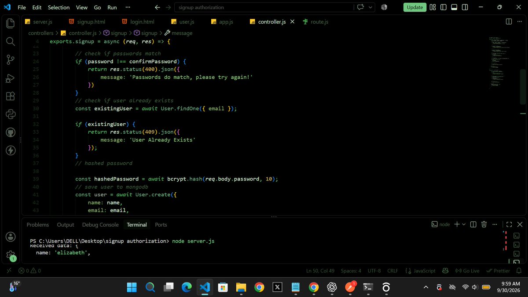
Task: Change the UTF-8 encoding setting
Action: [x=374, y=271]
